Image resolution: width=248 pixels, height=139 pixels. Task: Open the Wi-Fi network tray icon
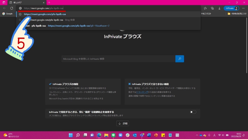[x=219, y=135]
